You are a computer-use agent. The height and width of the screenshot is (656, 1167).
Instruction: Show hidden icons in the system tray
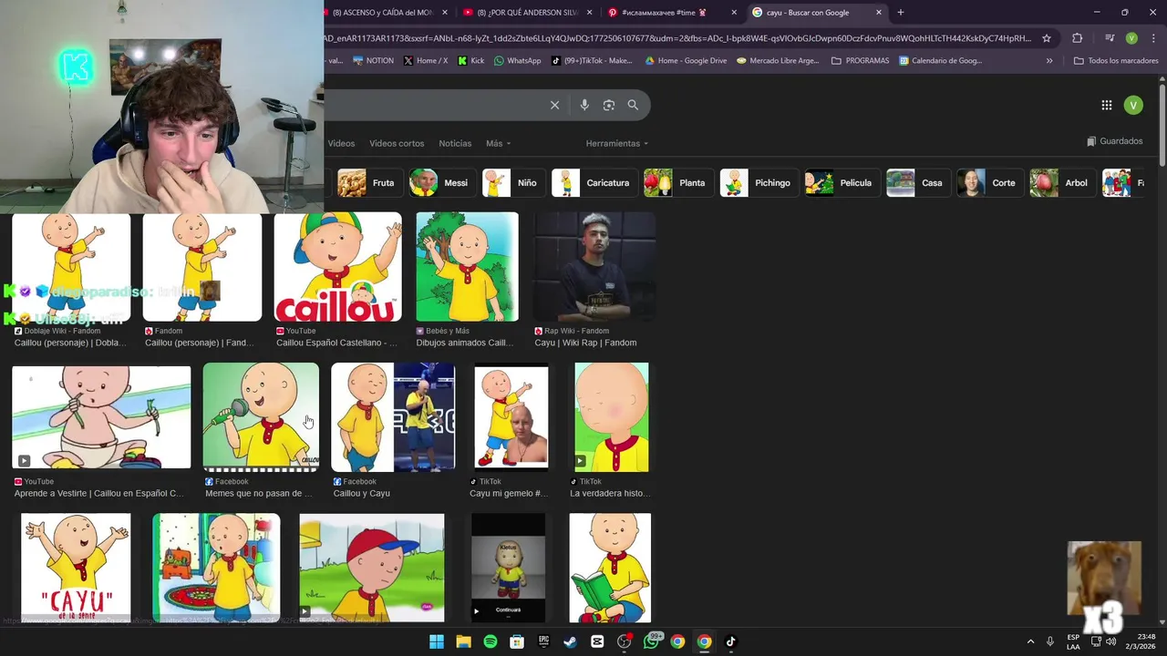[x=1030, y=641]
